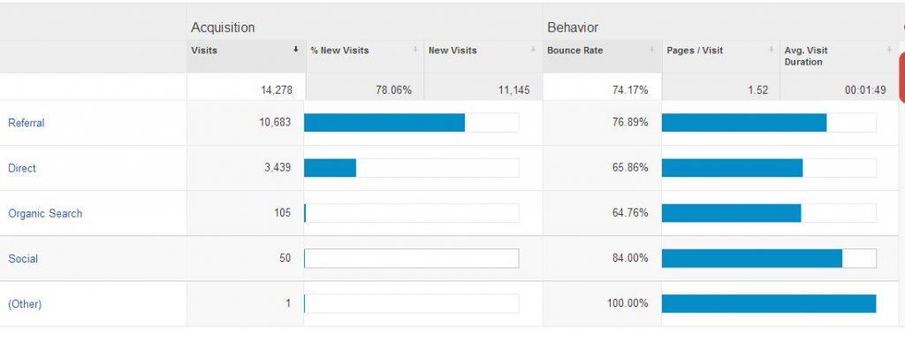Click the Pages / Visit sort arrow
The width and height of the screenshot is (905, 344).
point(771,50)
